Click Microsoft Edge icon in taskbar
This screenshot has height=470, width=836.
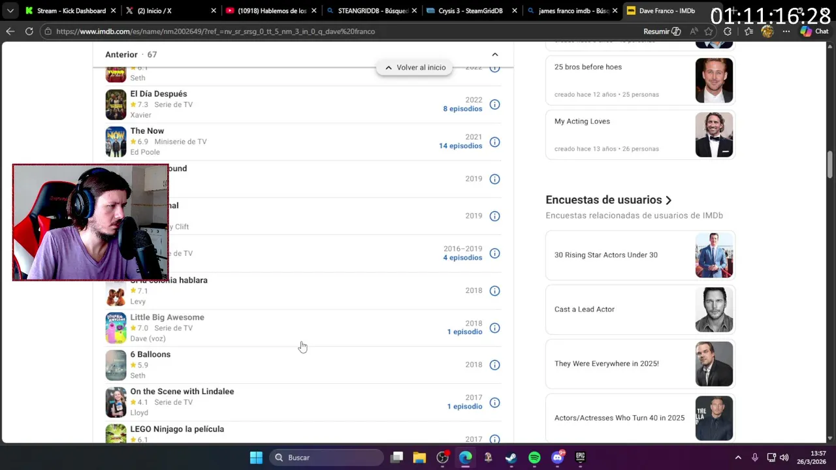pos(465,458)
